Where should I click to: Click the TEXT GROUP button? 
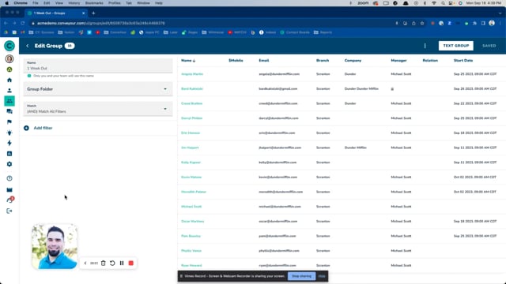pyautogui.click(x=456, y=46)
